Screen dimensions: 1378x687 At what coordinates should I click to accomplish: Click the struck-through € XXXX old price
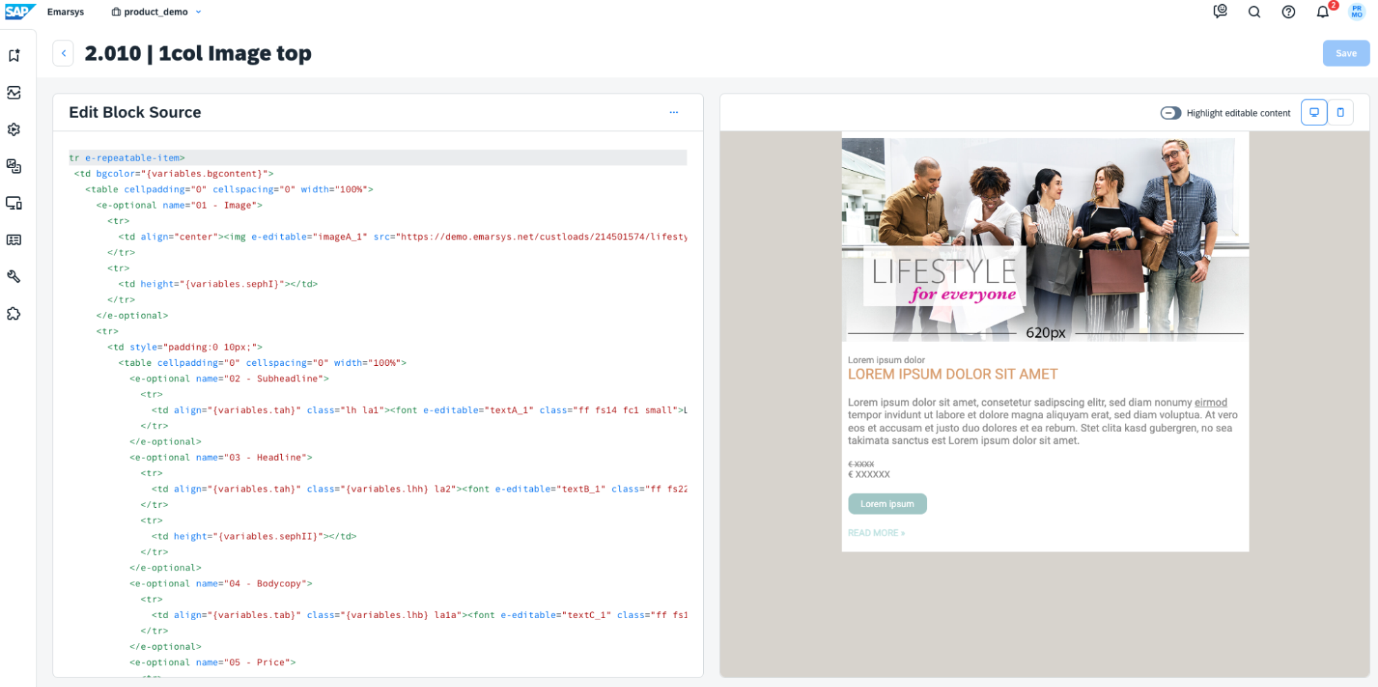(x=861, y=464)
